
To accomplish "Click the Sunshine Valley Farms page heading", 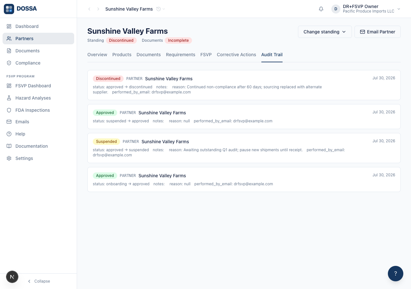I will (127, 31).
